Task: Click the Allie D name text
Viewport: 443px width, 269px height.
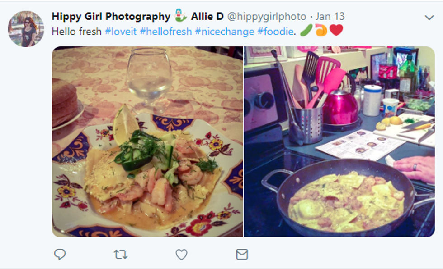Action: point(207,16)
